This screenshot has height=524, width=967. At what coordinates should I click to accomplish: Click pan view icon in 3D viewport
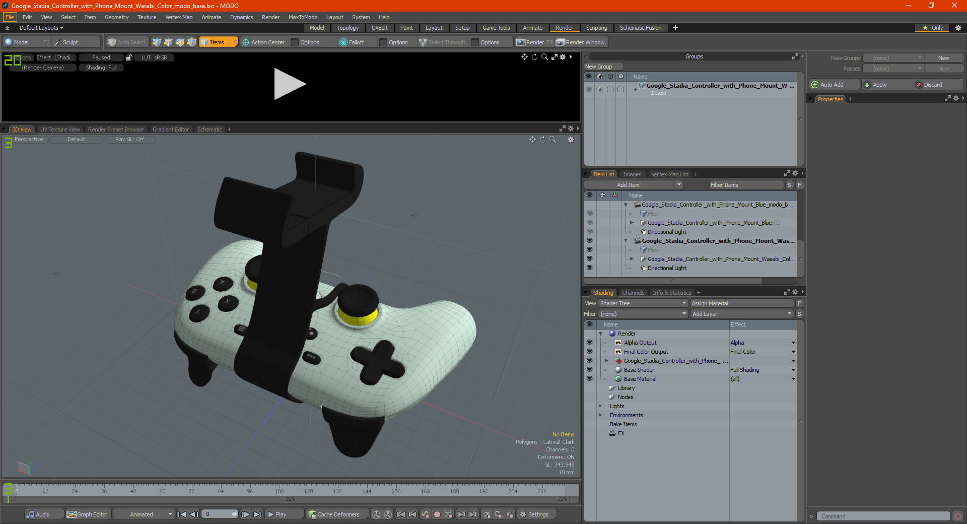pos(532,140)
